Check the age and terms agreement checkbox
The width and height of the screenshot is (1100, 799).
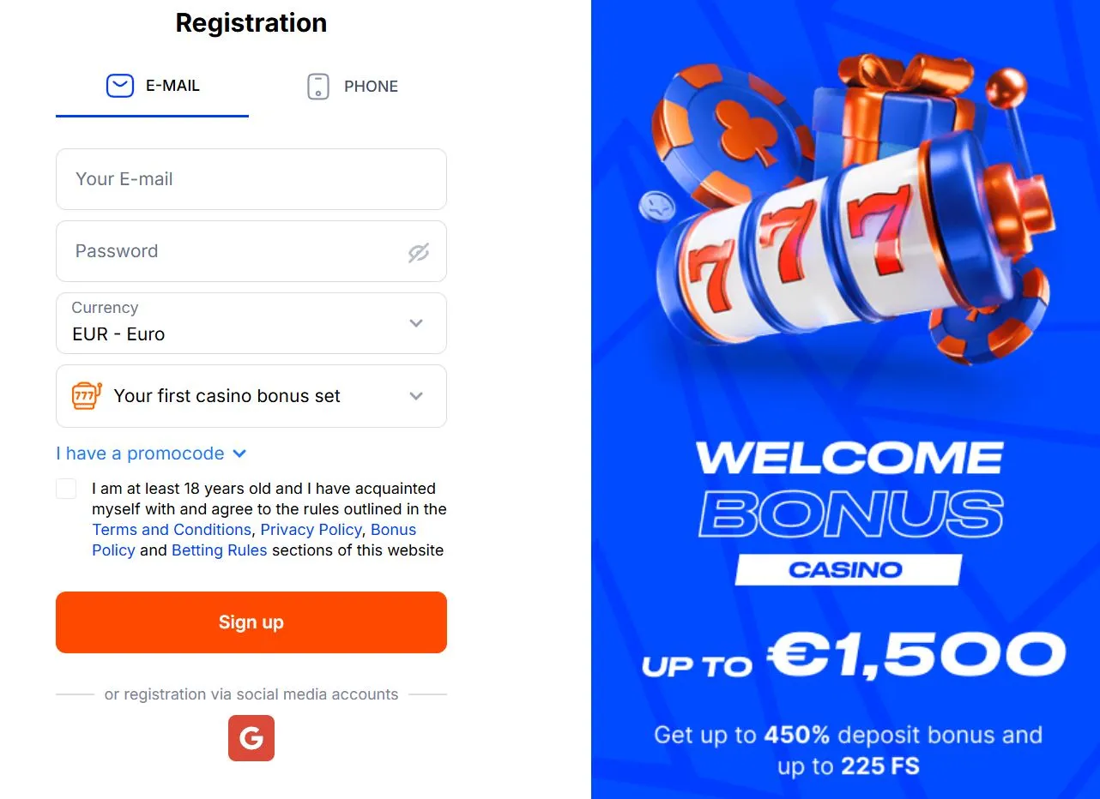(x=66, y=489)
